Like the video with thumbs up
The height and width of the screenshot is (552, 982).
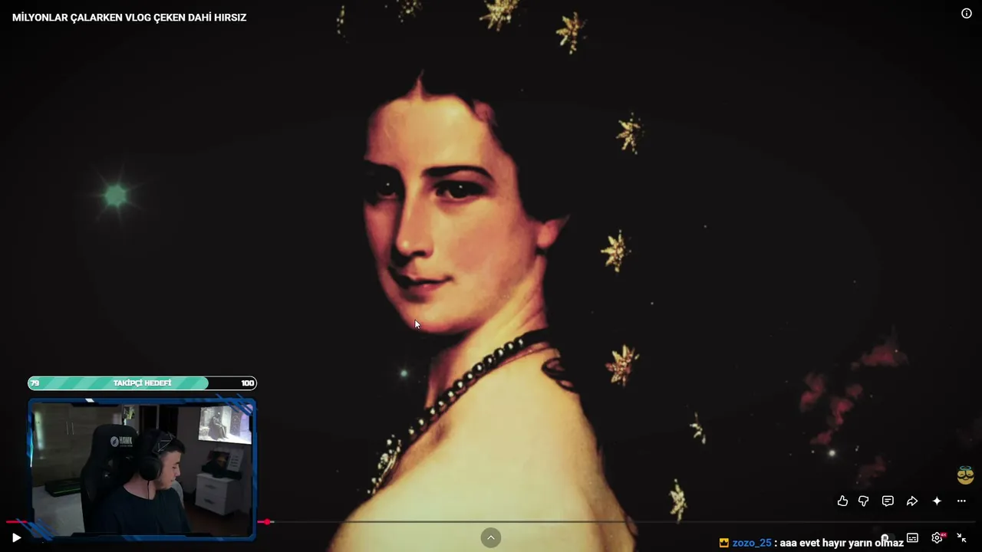(x=842, y=501)
